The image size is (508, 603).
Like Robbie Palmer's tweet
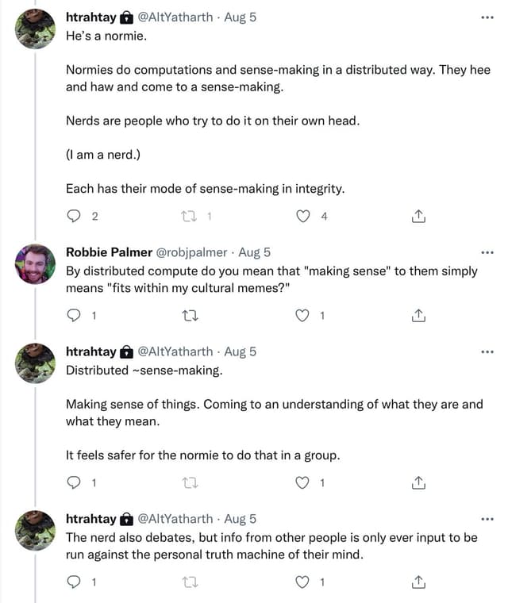click(302, 316)
